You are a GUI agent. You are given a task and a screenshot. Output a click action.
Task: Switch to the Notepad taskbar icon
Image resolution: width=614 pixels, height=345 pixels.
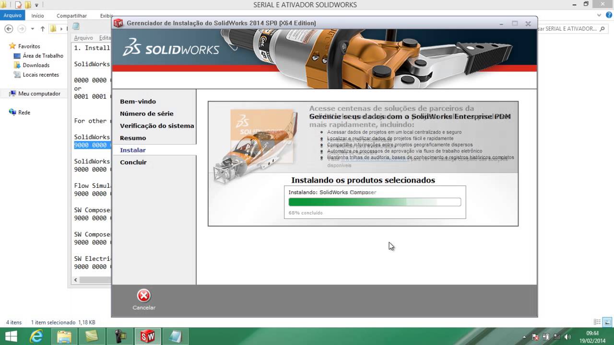176,336
